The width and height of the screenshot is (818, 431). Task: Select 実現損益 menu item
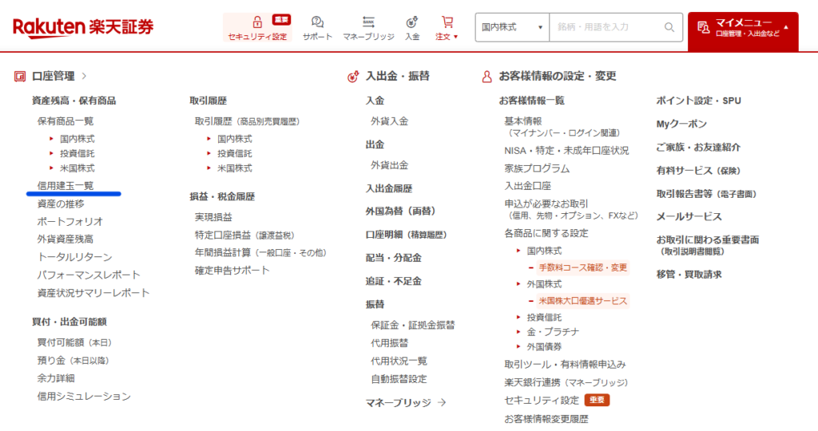pyautogui.click(x=213, y=217)
